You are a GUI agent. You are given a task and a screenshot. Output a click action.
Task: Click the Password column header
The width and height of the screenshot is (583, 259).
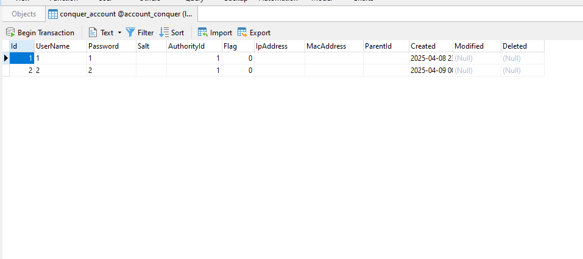pyautogui.click(x=104, y=46)
